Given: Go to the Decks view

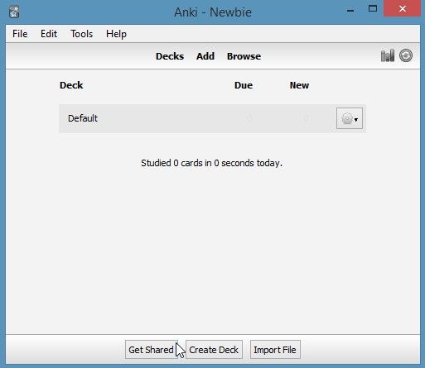Looking at the screenshot, I should click(170, 56).
